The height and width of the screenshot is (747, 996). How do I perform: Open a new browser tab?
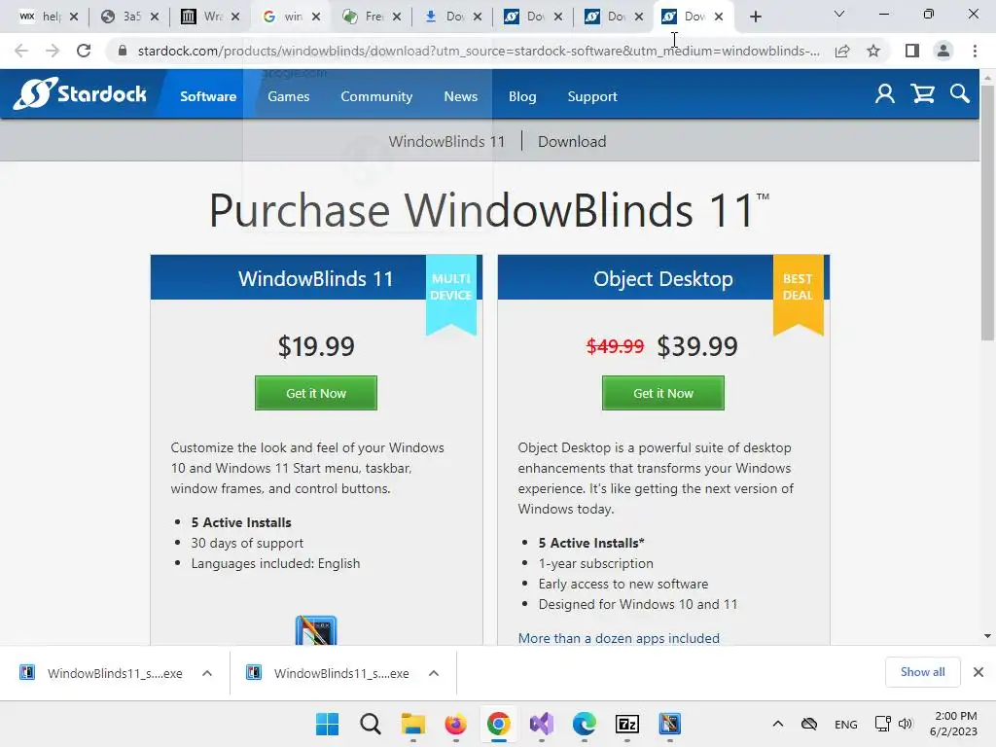pos(755,17)
